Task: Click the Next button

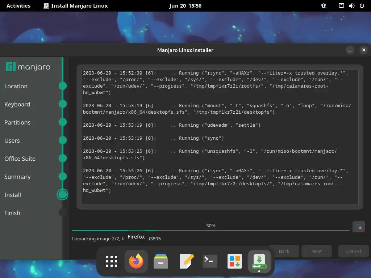Action: click(317, 251)
